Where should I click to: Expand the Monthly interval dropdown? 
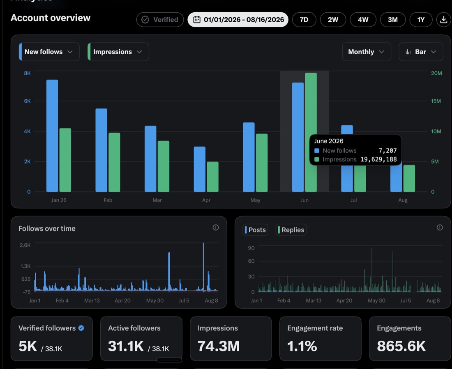367,52
